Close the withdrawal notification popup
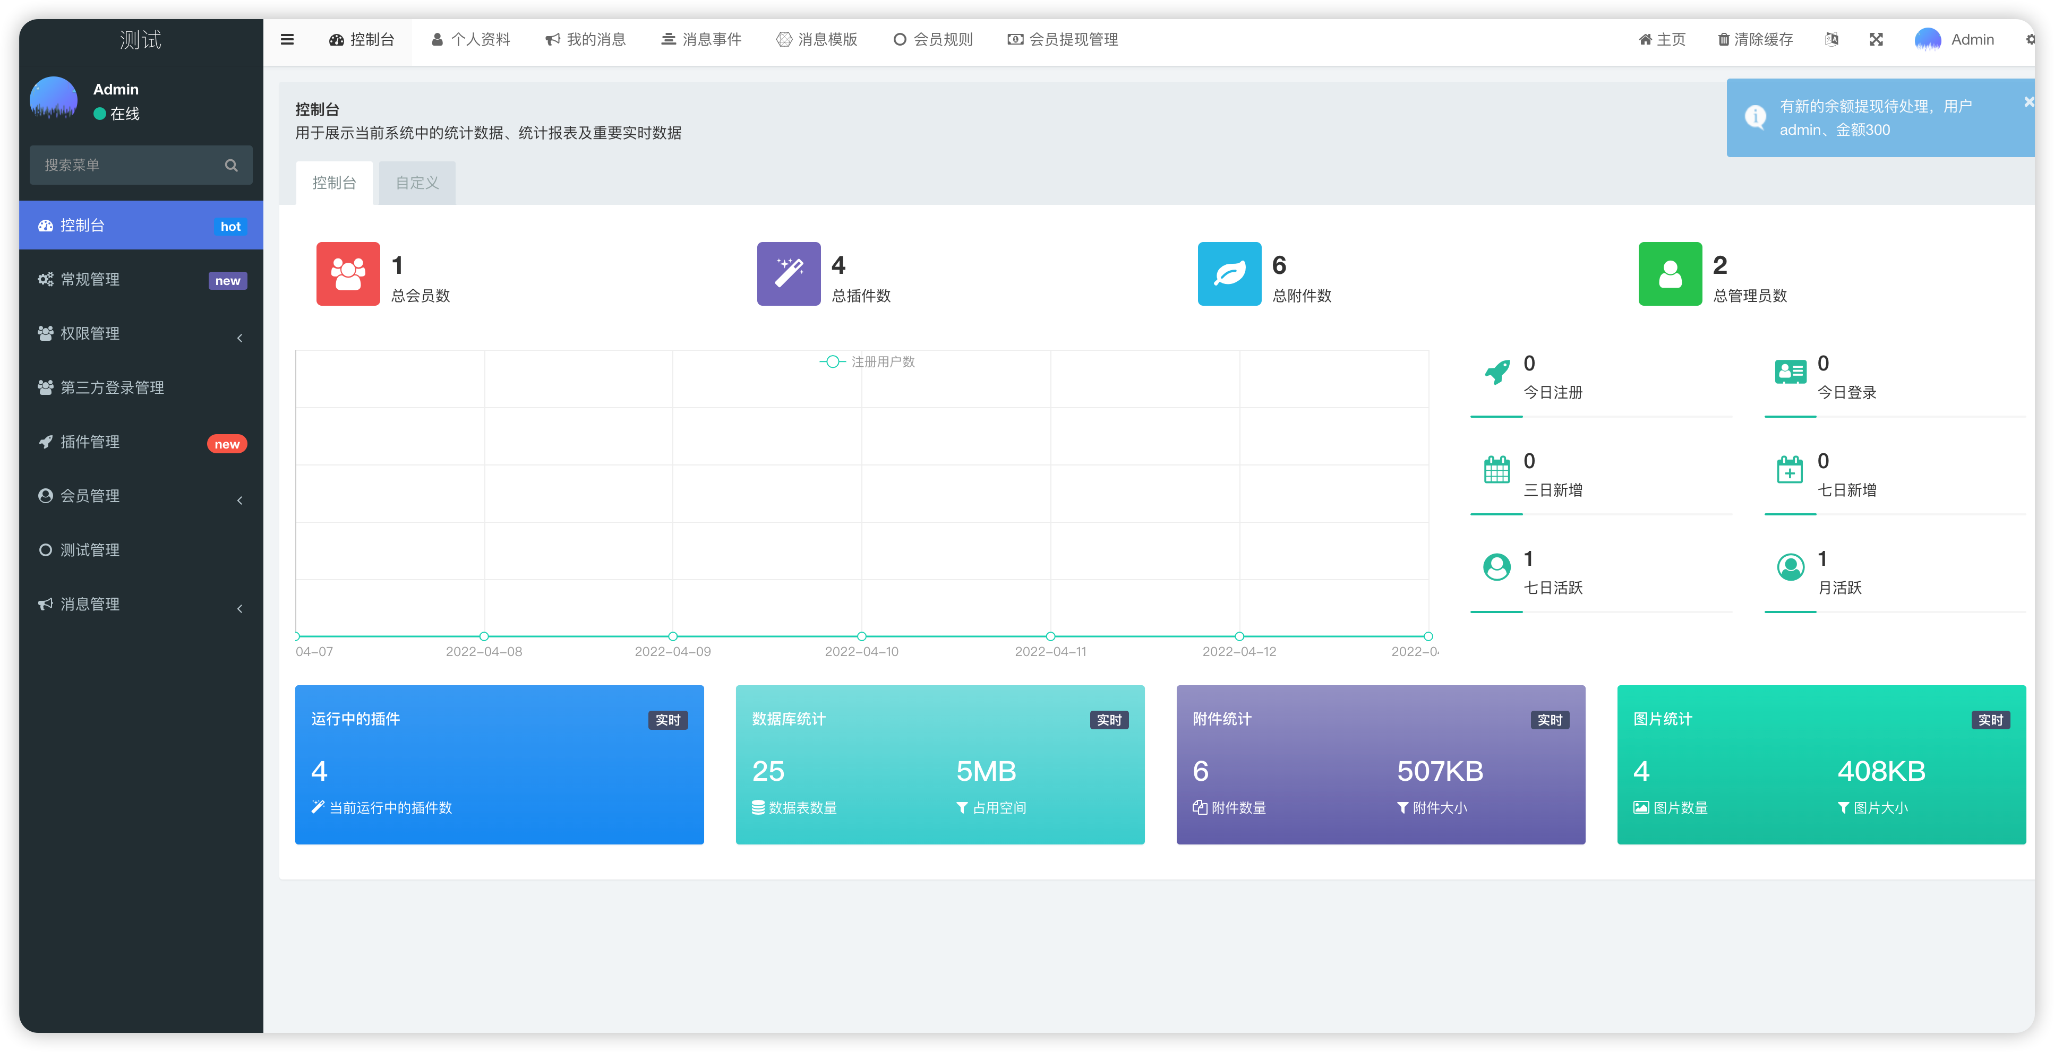Image resolution: width=2054 pixels, height=1052 pixels. tap(2029, 102)
